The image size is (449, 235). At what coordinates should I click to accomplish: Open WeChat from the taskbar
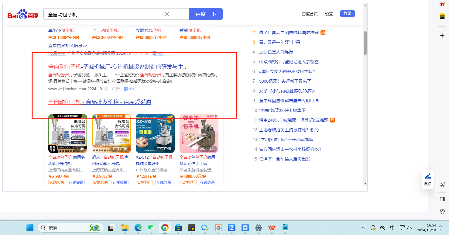151,227
